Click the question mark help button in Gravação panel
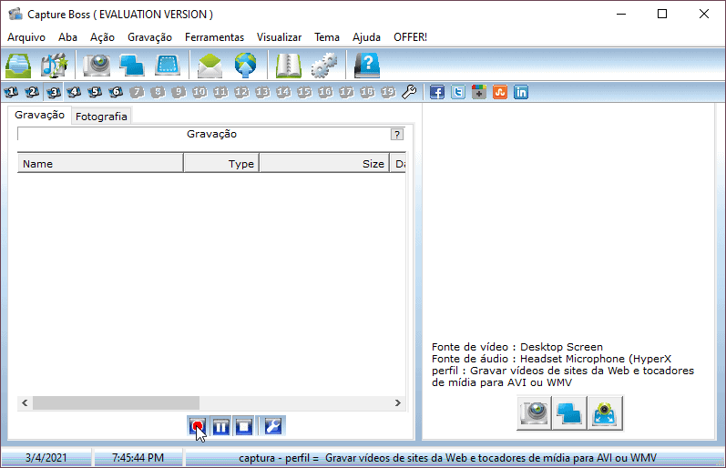Viewport: 726px width, 468px height. click(397, 134)
